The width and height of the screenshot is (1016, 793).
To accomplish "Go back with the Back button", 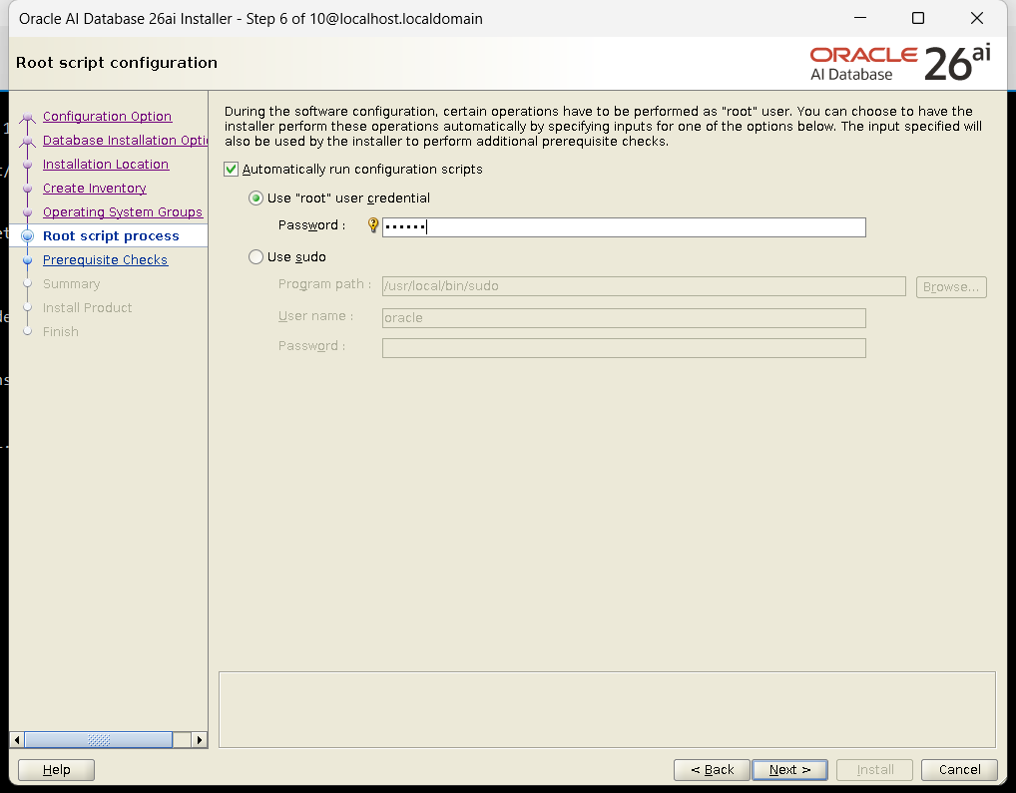I will pyautogui.click(x=713, y=770).
